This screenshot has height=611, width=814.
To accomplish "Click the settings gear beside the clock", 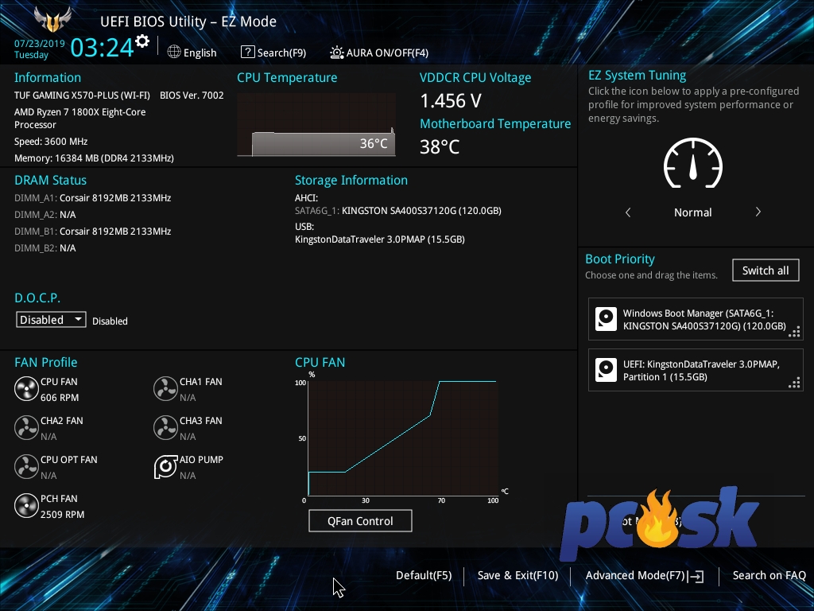I will pos(142,41).
